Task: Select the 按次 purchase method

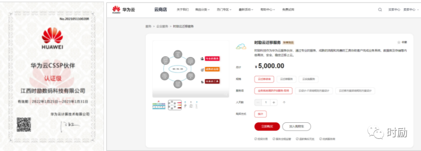Action: point(260,114)
